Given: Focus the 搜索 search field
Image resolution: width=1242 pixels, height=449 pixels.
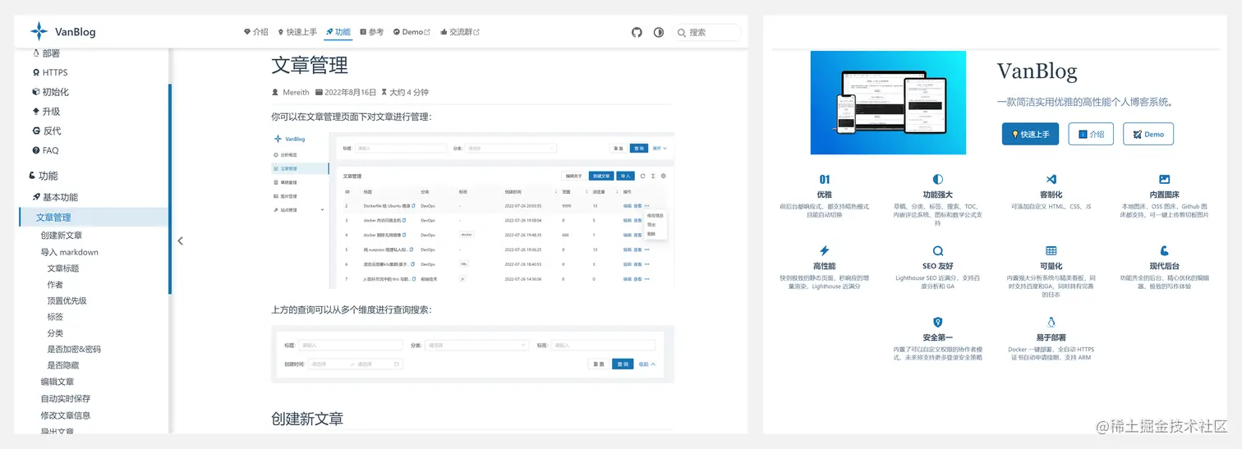Looking at the screenshot, I should tap(706, 32).
